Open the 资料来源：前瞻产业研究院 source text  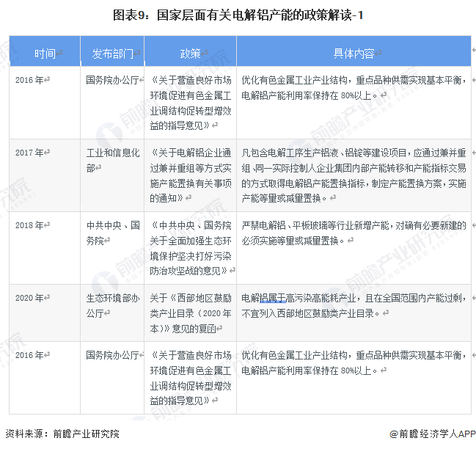(62, 434)
